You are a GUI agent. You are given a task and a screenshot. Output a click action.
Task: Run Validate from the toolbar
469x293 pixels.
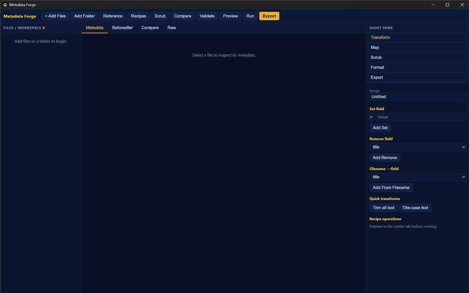(x=207, y=16)
